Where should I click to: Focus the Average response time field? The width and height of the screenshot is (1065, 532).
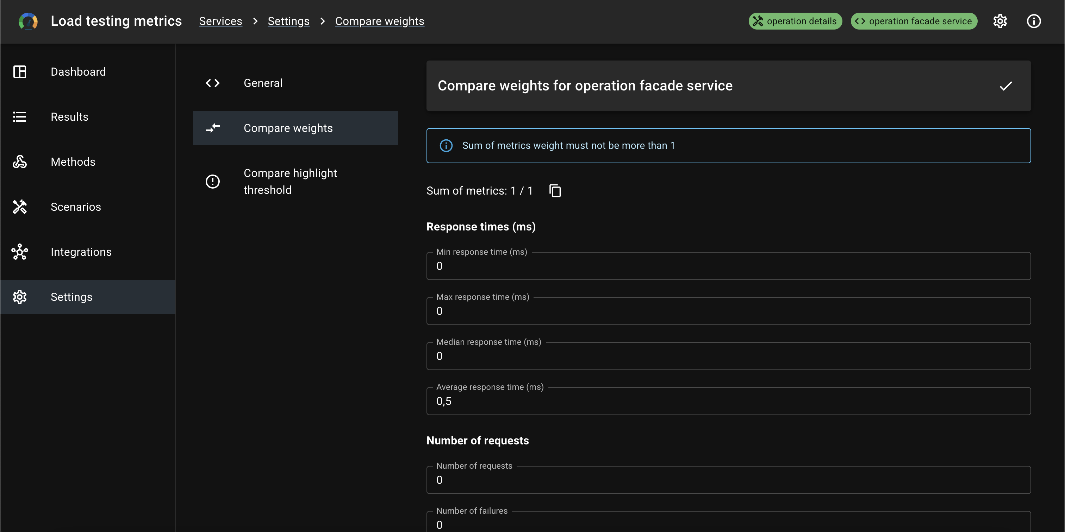click(x=728, y=401)
